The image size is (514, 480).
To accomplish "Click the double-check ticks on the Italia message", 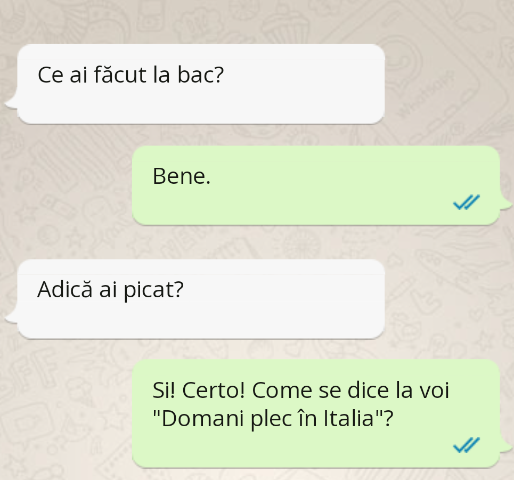I will 466,445.
